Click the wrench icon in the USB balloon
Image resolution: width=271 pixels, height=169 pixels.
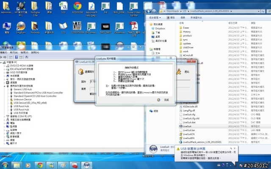tap(231, 148)
